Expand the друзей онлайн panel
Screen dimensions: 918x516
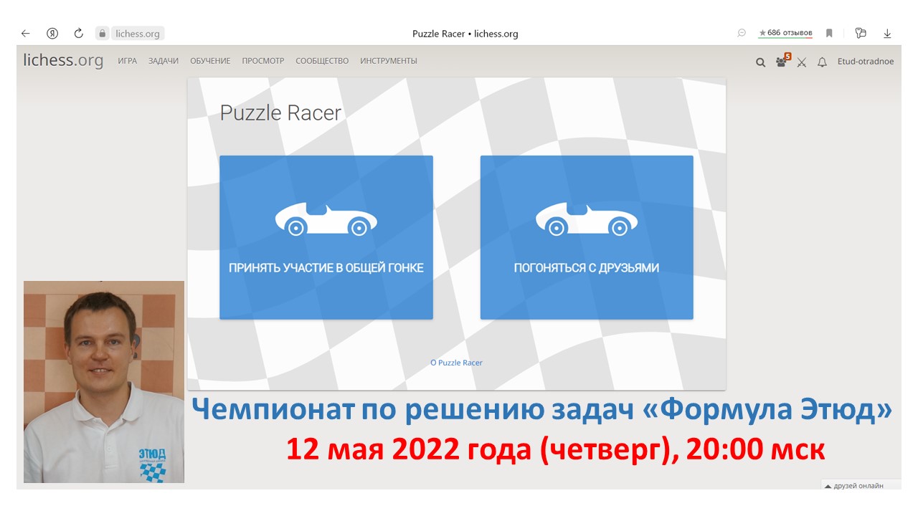pyautogui.click(x=861, y=485)
